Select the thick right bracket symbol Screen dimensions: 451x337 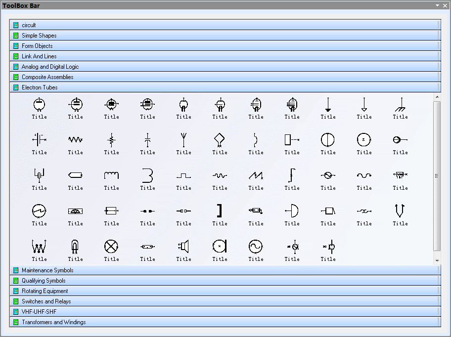pyautogui.click(x=220, y=211)
